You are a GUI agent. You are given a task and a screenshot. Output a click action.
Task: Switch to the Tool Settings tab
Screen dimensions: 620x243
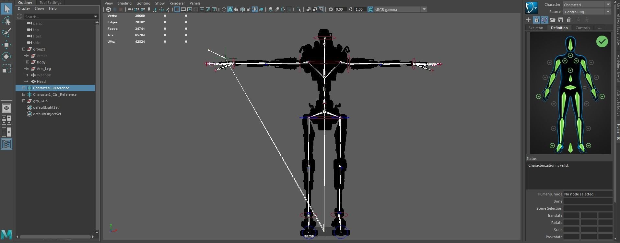(50, 3)
